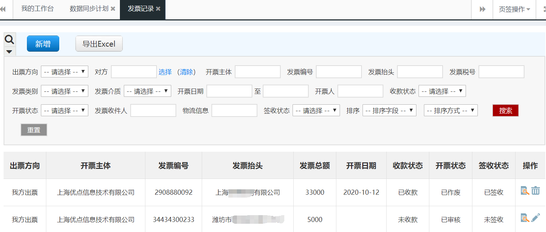Click the 开票日期 column header

pyautogui.click(x=361, y=165)
